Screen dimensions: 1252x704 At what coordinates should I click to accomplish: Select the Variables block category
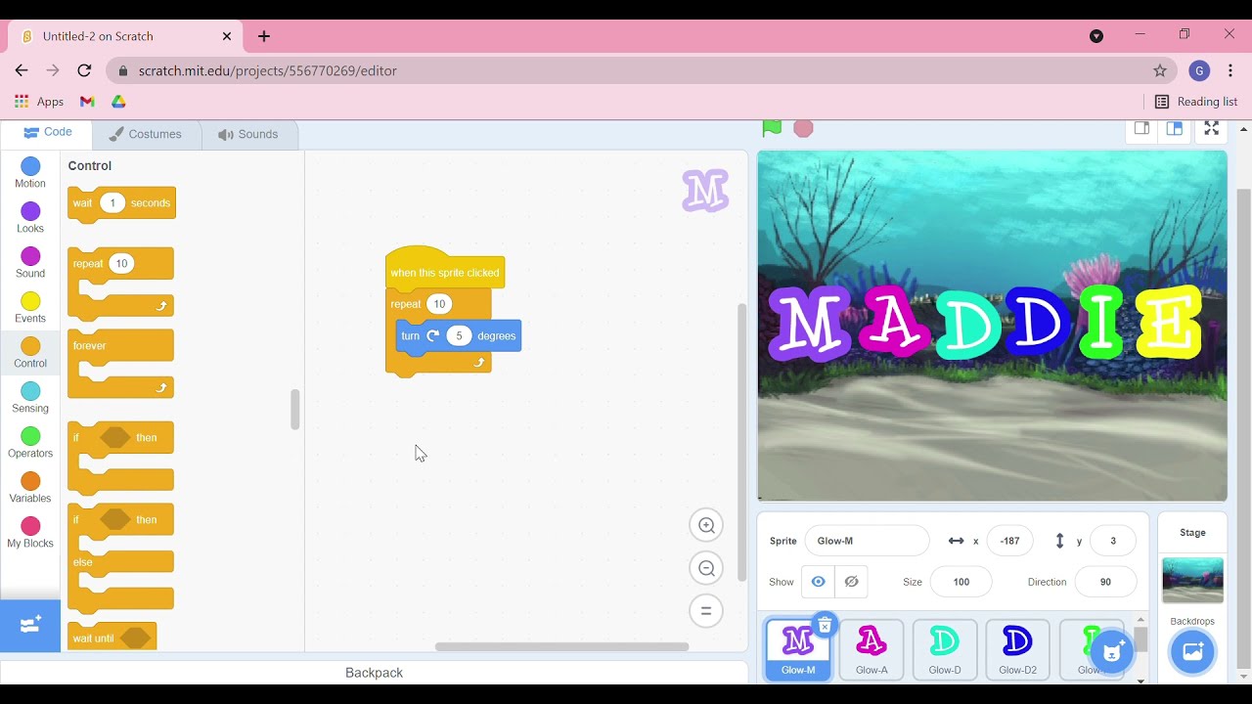(x=30, y=488)
